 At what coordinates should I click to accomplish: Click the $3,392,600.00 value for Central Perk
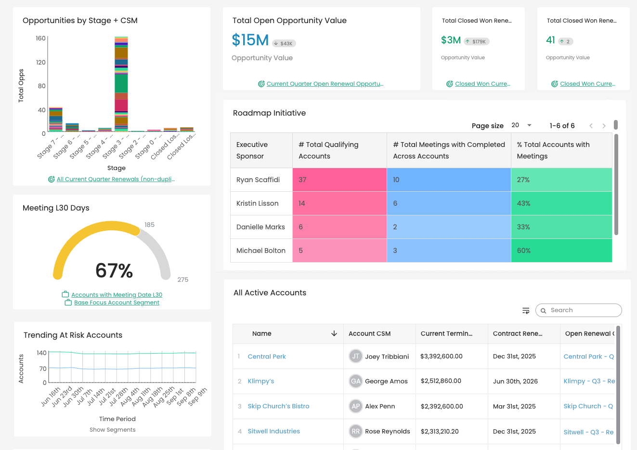[442, 357]
